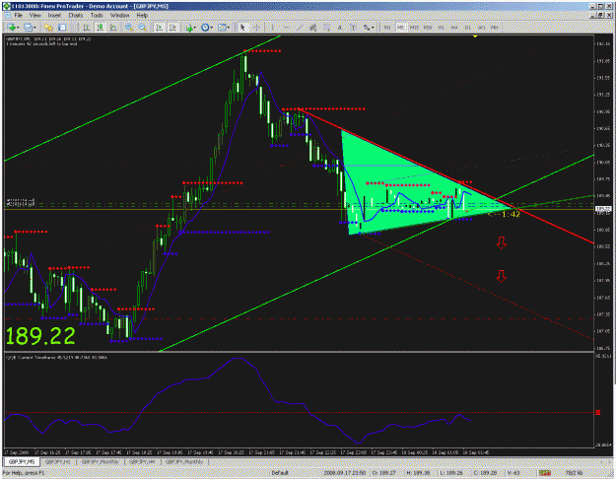Open the View menu
Viewport: 616px width, 479px height.
coord(34,16)
